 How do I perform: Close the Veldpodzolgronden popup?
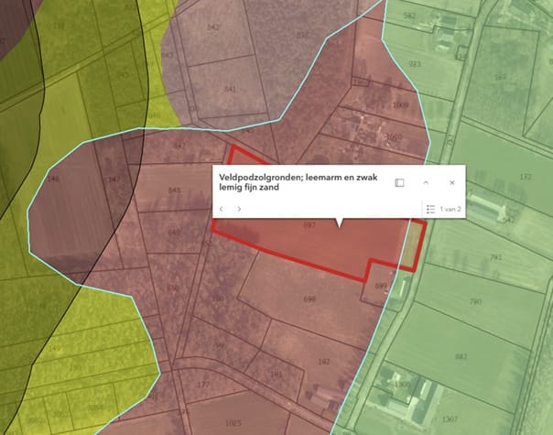point(451,182)
